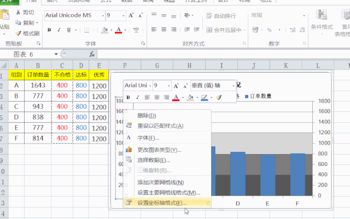Click the Middle Align icon in ribbon

click(164, 15)
